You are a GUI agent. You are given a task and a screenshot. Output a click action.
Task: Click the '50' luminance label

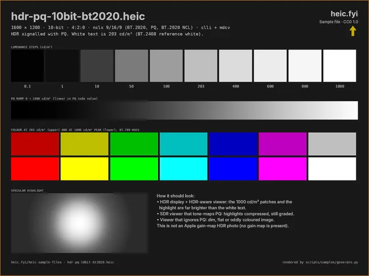[x=131, y=86]
